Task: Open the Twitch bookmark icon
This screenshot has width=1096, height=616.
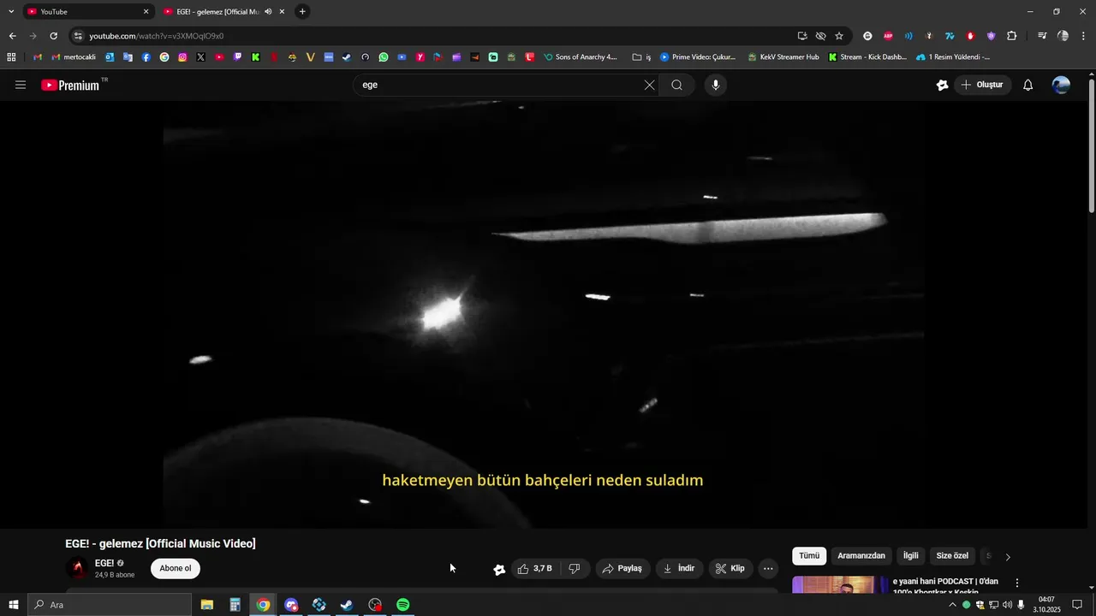Action: point(237,57)
